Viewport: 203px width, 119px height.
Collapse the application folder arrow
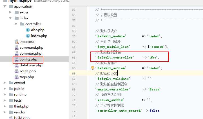click(x=5, y=6)
